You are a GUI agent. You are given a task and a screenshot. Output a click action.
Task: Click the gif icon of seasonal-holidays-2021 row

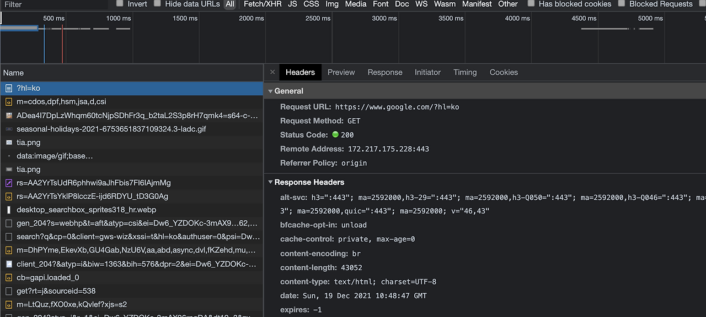pyautogui.click(x=9, y=129)
